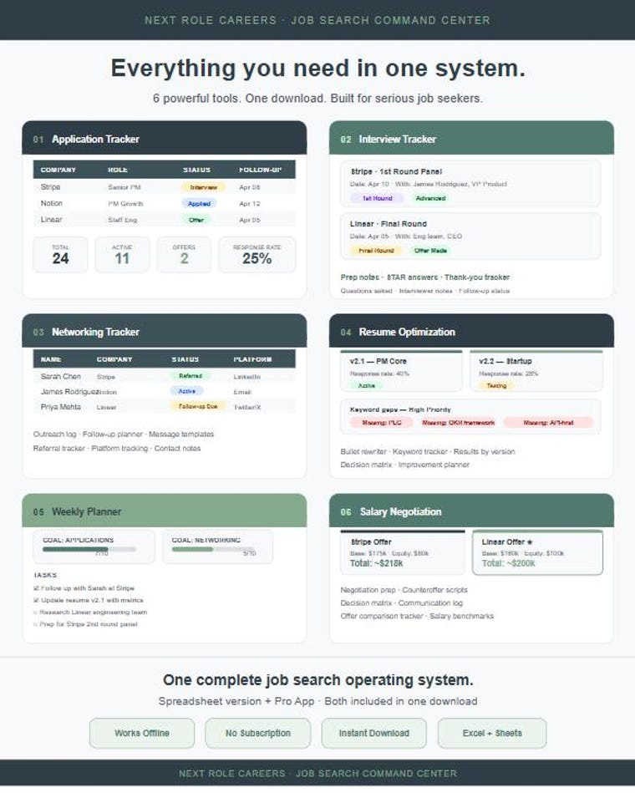635x793 pixels.
Task: Click the Works Offline button
Action: tap(142, 734)
